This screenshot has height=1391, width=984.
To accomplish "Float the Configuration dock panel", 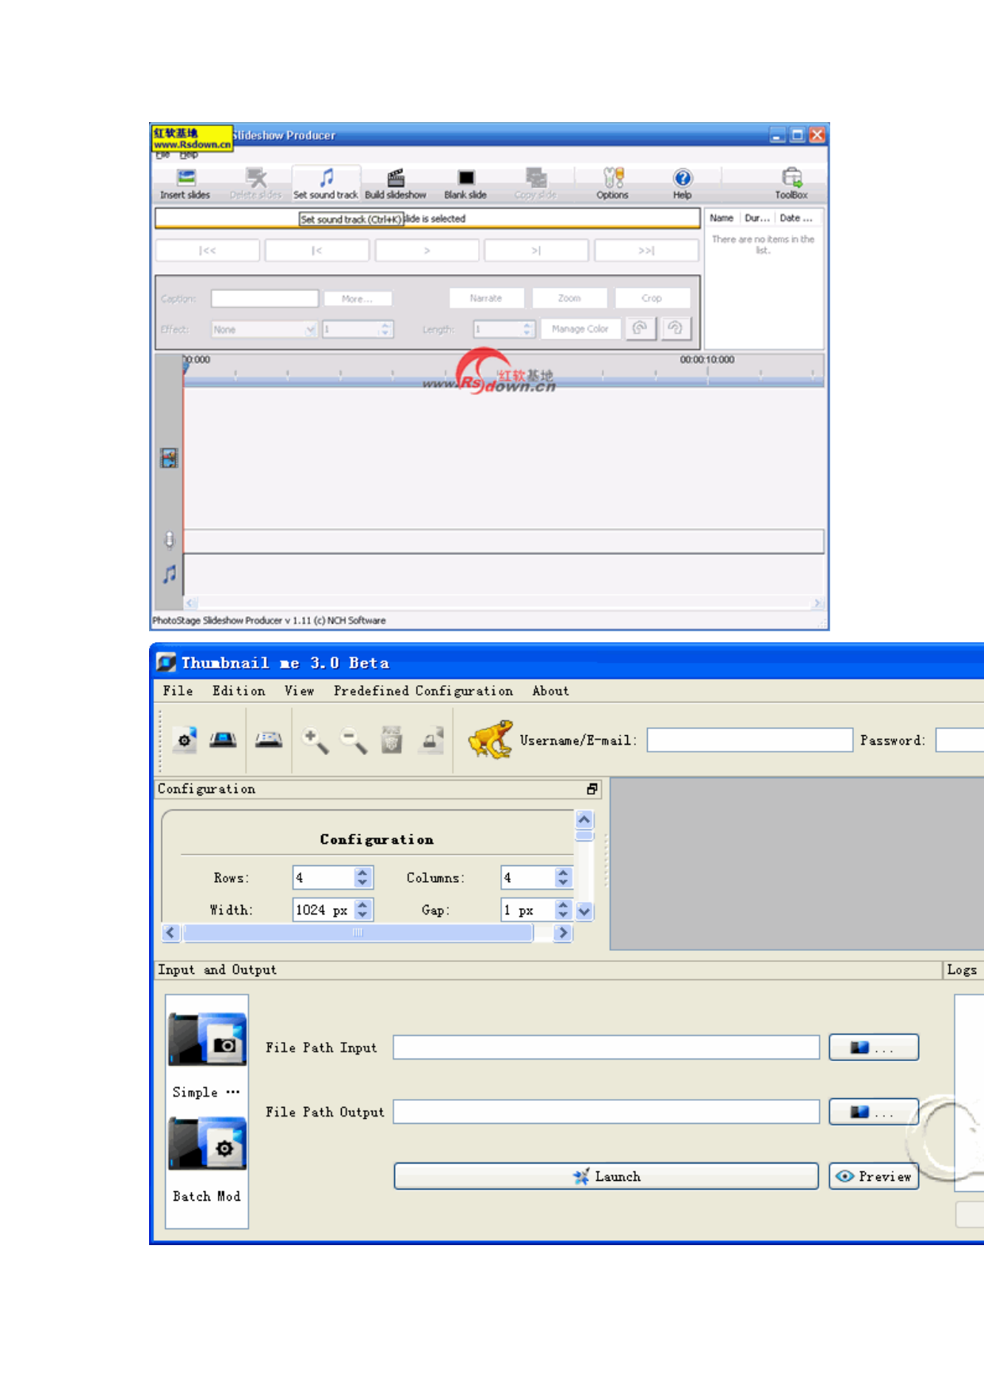I will (x=592, y=789).
